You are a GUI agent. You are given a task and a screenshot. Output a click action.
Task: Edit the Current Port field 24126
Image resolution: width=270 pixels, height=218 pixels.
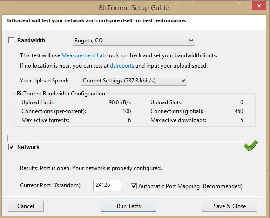(x=107, y=185)
